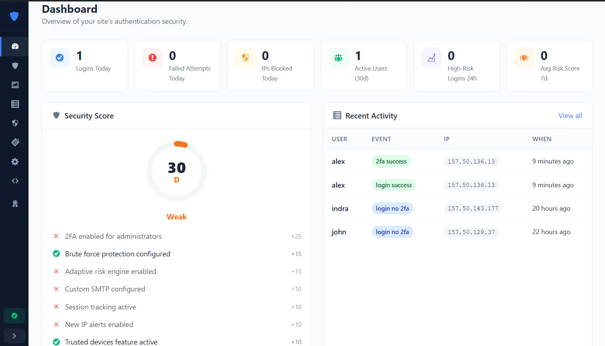Viewport: 605px width, 346px height.
Task: Click the Security Score panel title
Action: coord(89,116)
